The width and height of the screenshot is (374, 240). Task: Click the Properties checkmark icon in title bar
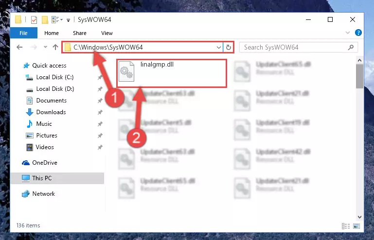(x=34, y=20)
